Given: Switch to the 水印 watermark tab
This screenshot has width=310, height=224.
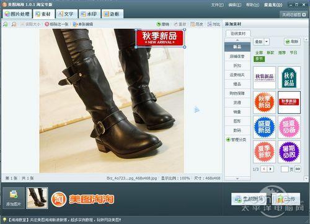Looking at the screenshot, I should click(x=89, y=14).
